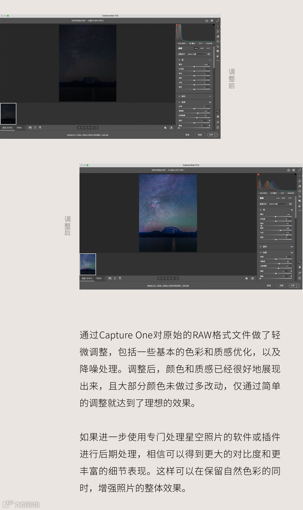Open the filter funnel icon in the 调整前 bottom bar
Screen dimensions: 303x510
pos(40,128)
